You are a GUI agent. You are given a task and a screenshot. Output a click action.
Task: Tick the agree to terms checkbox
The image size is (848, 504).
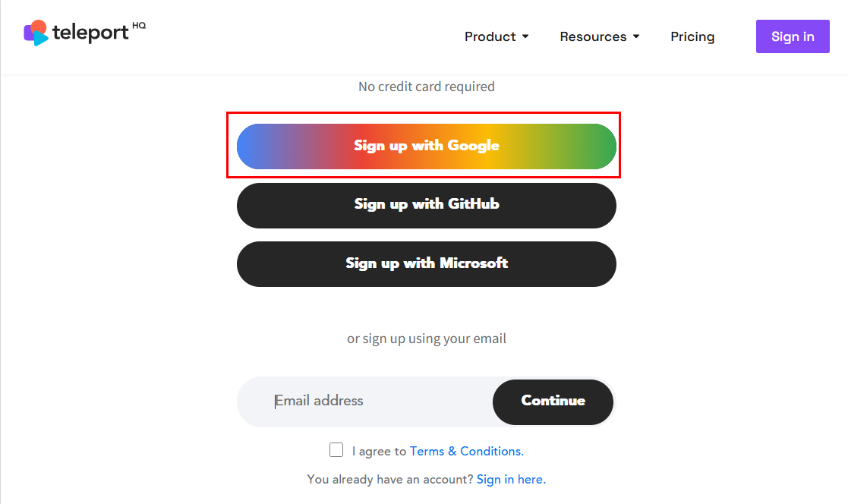[336, 450]
